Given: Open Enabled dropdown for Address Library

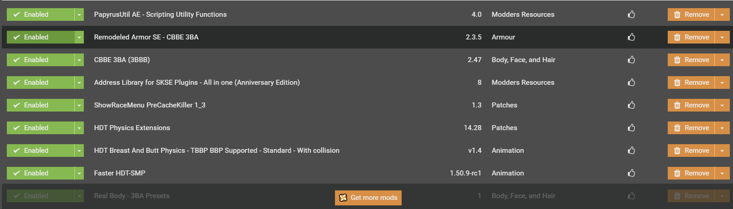Looking at the screenshot, I should [x=79, y=83].
